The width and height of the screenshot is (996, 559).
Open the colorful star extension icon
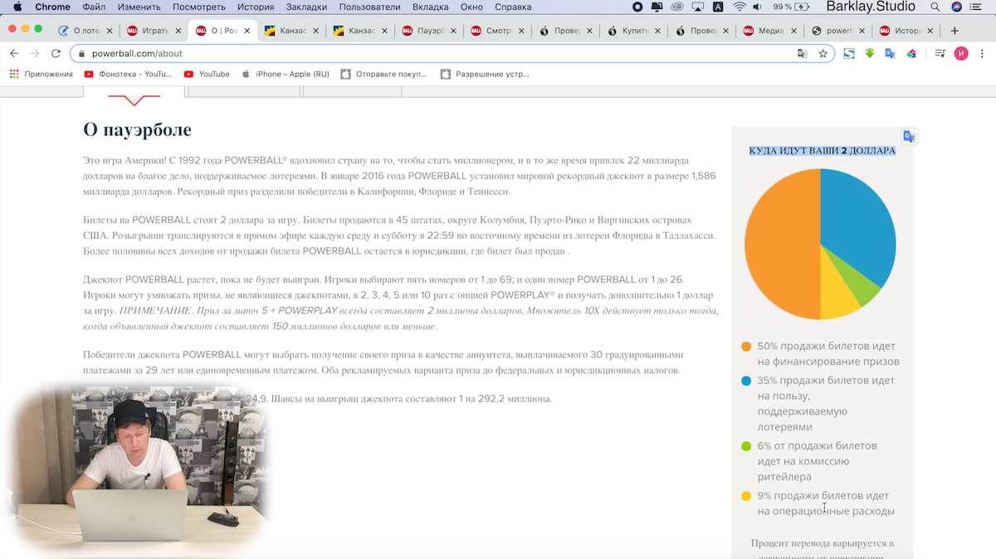(x=911, y=53)
